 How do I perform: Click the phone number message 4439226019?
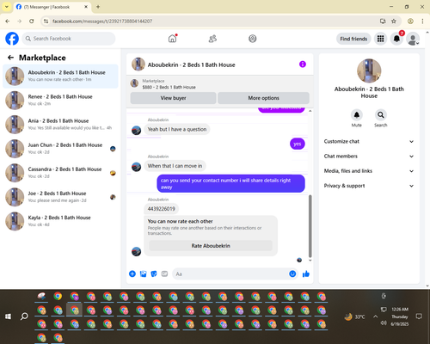point(162,209)
